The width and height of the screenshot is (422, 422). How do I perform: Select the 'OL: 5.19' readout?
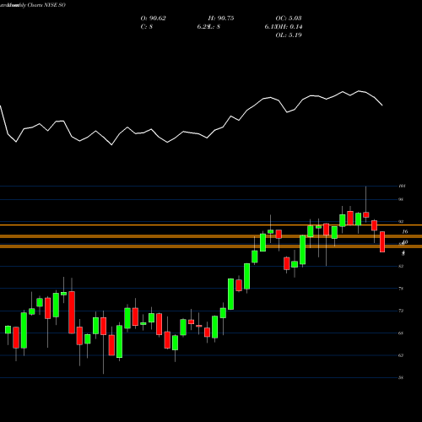[289, 35]
